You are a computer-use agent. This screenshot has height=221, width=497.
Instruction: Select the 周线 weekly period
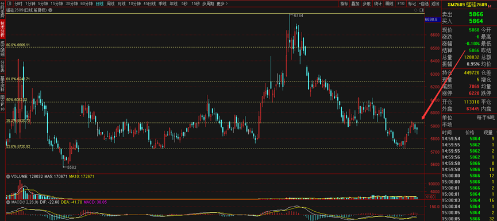pos(111,4)
